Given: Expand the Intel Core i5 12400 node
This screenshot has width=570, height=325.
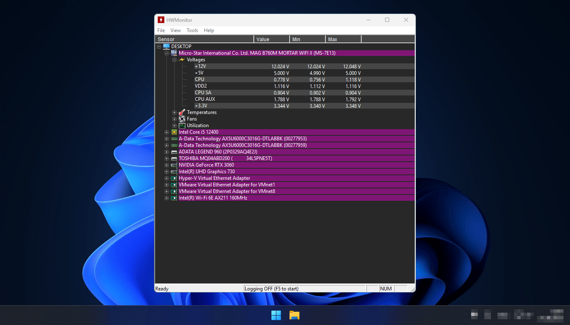Looking at the screenshot, I should click(166, 132).
